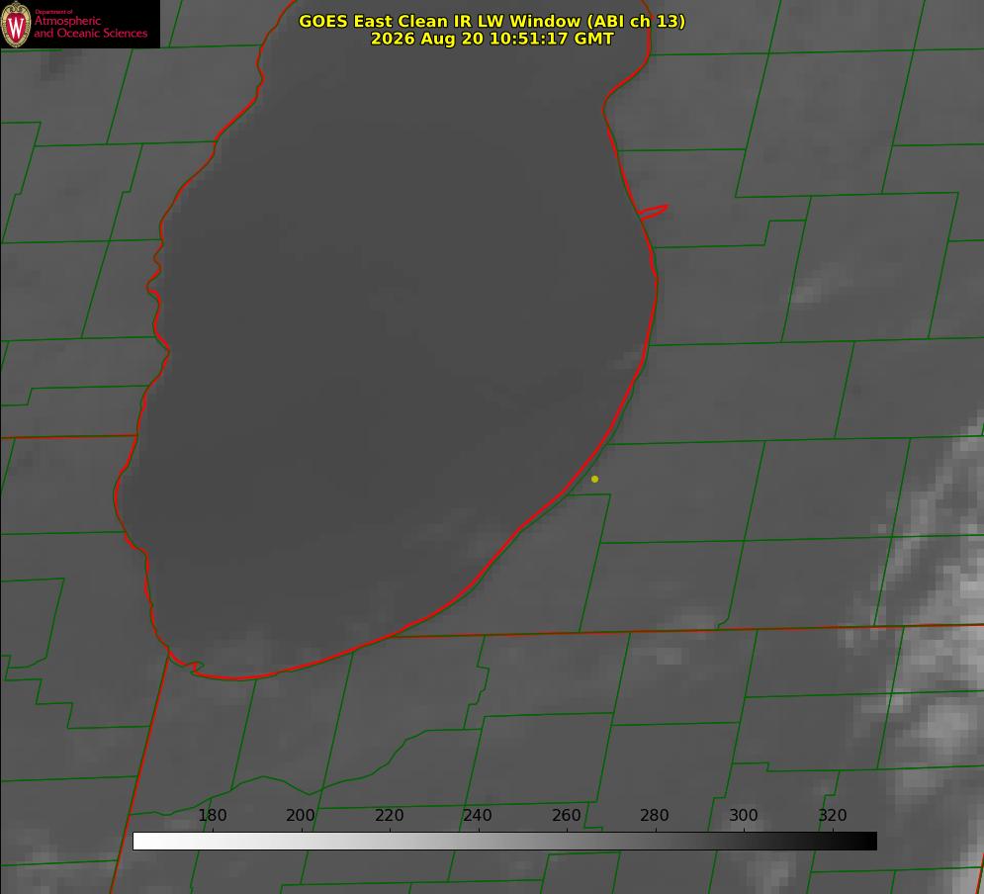Viewport: 984px width, 894px height.
Task: Click the 260 tick label on the colorbar
Action: [566, 815]
